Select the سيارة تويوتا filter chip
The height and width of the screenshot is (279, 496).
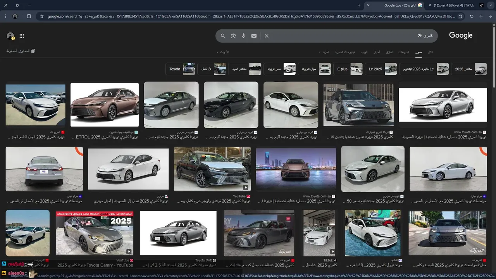pos(314,69)
